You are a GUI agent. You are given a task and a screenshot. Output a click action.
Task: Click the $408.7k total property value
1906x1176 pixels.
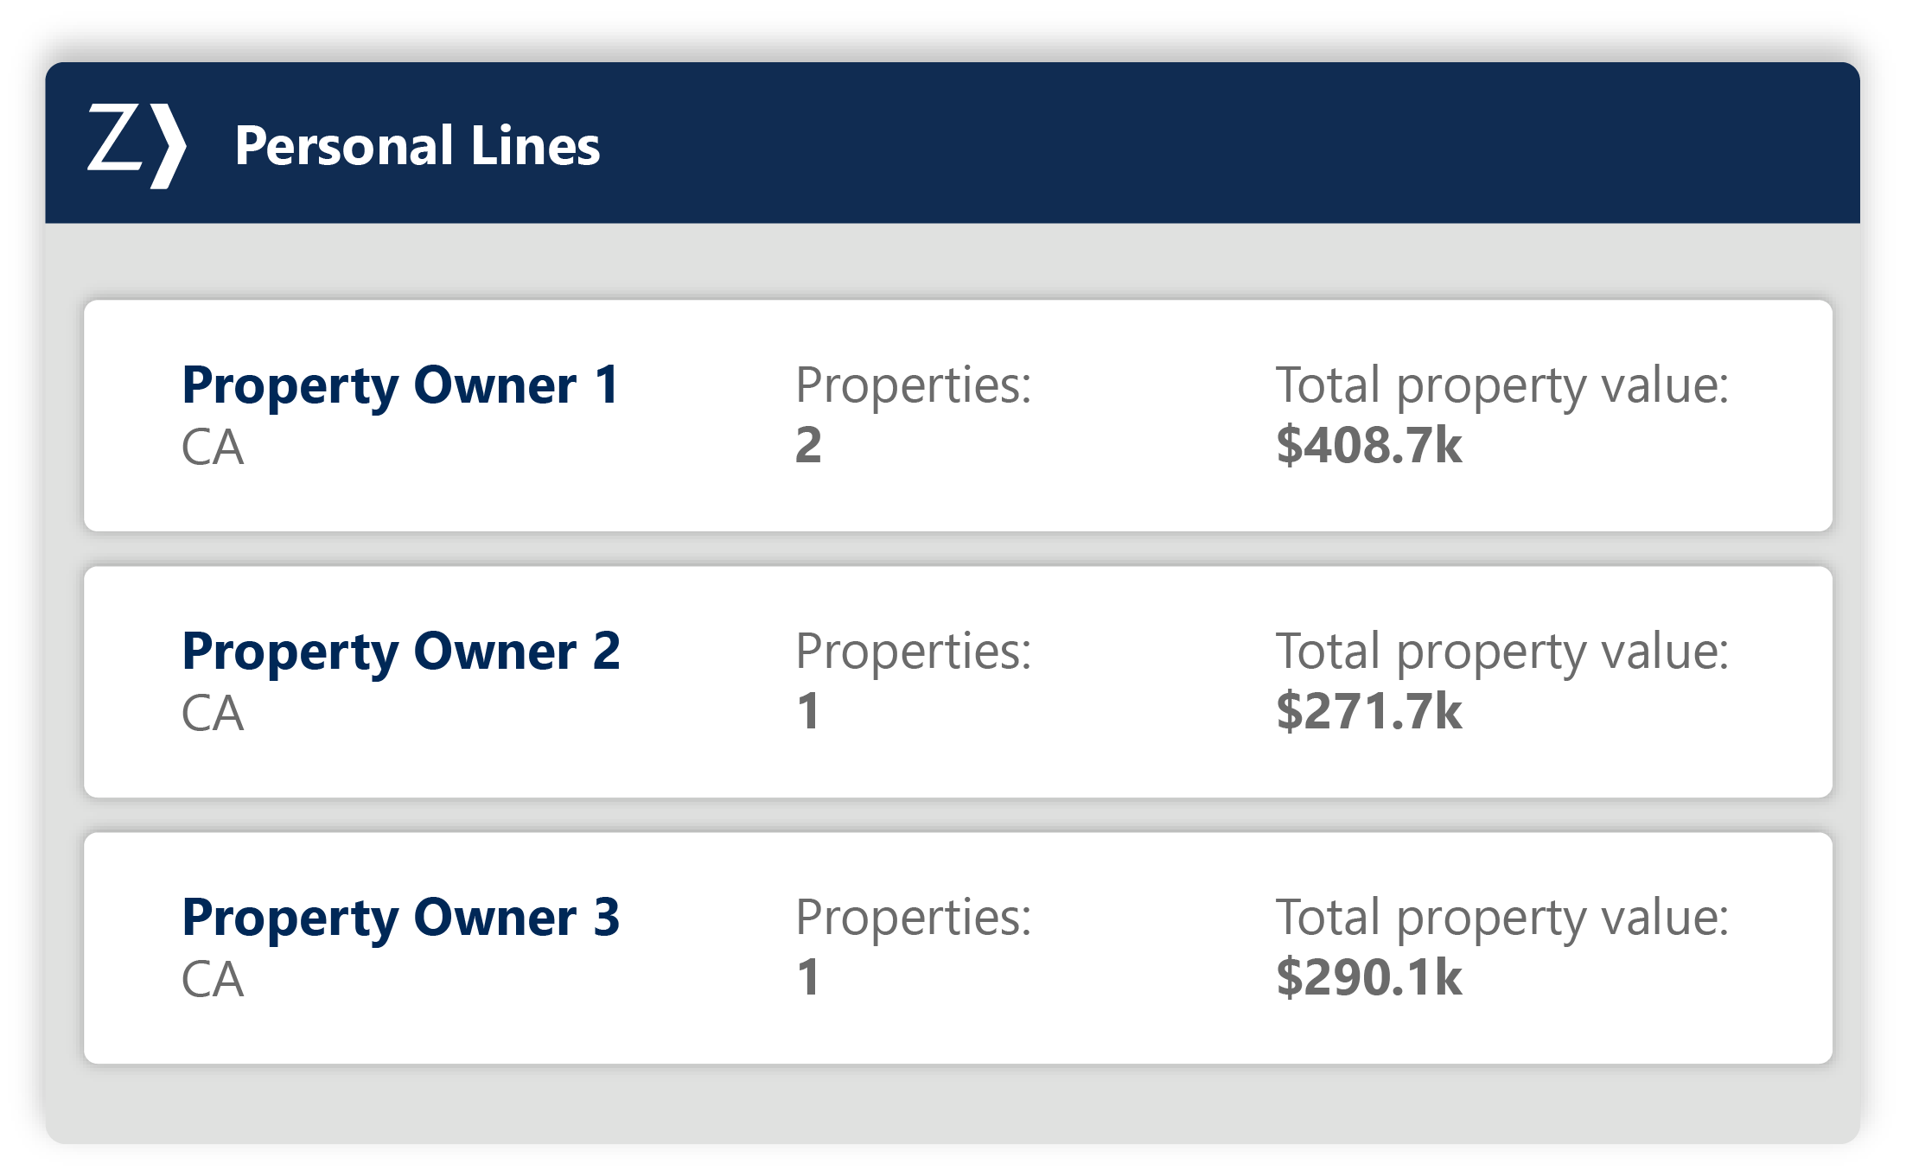[1368, 446]
